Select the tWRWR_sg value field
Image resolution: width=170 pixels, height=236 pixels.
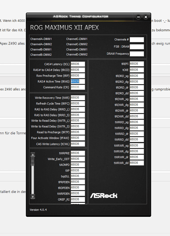tap(137, 146)
